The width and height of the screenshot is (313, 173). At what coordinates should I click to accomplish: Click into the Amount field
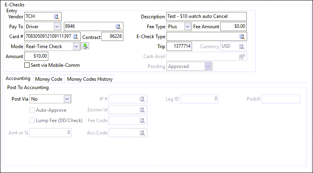click(x=37, y=56)
